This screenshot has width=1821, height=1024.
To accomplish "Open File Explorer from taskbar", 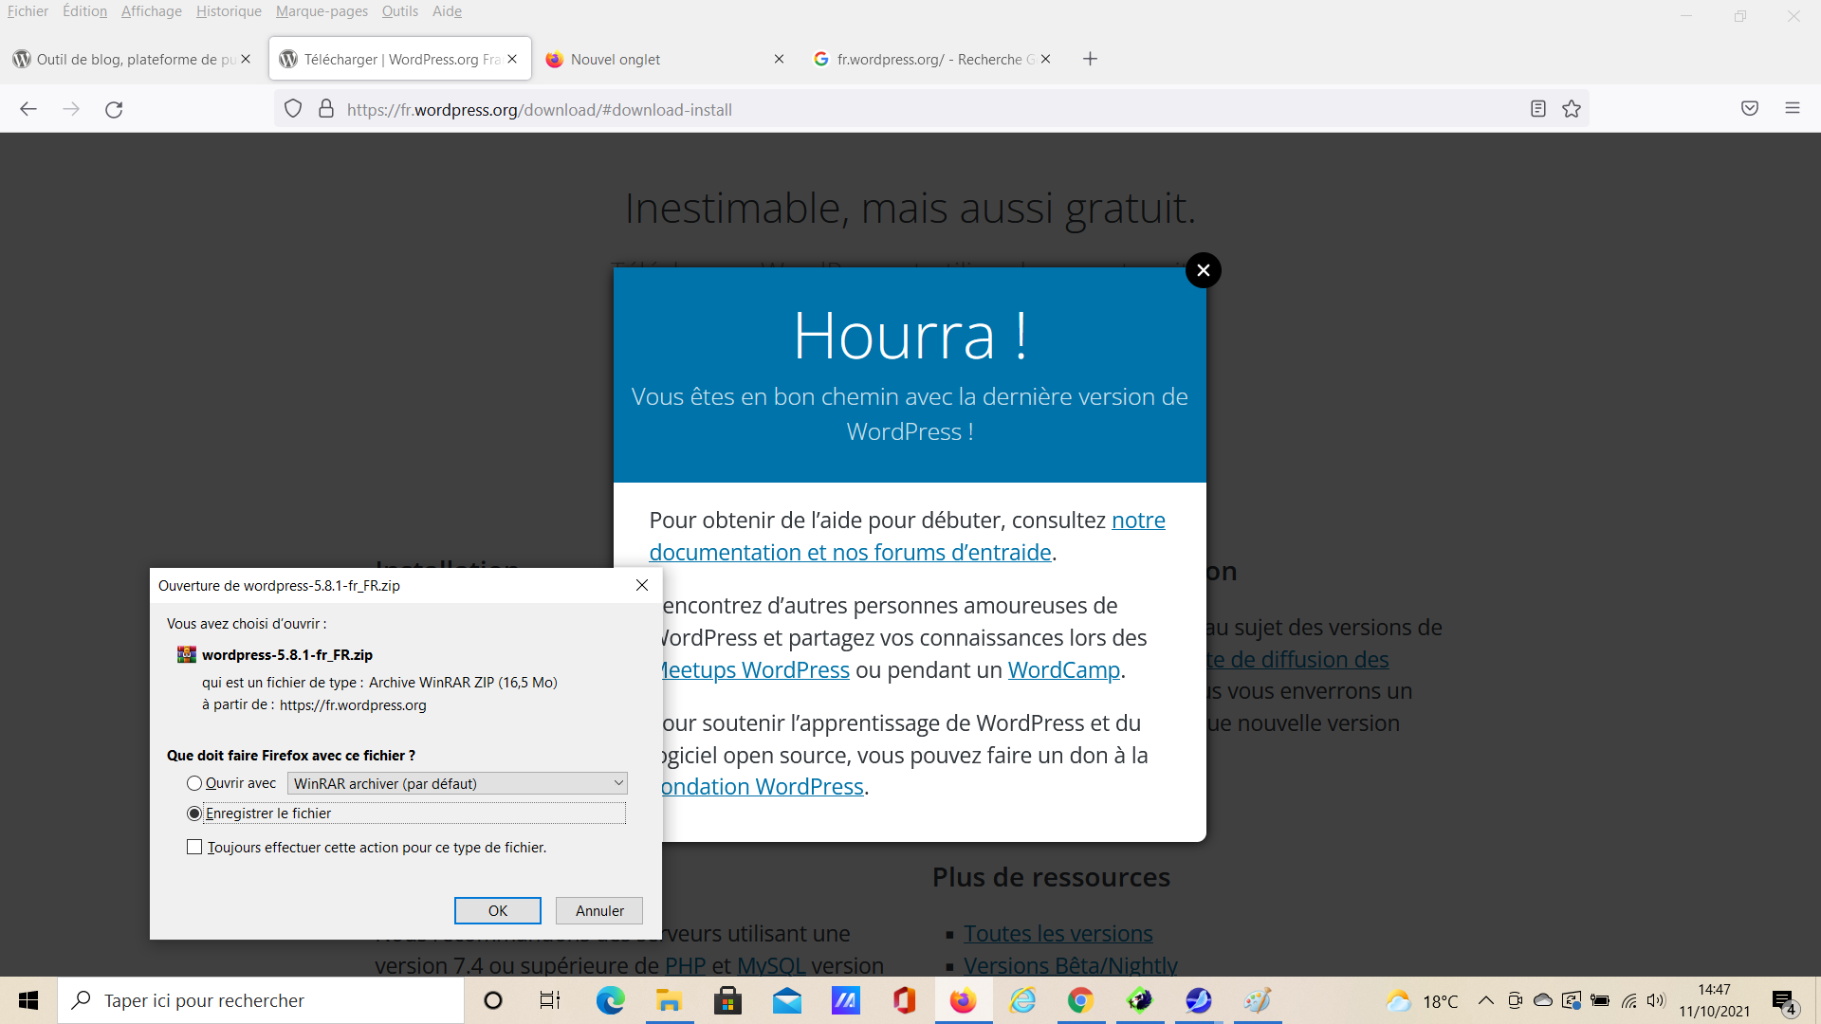I will (x=669, y=1000).
